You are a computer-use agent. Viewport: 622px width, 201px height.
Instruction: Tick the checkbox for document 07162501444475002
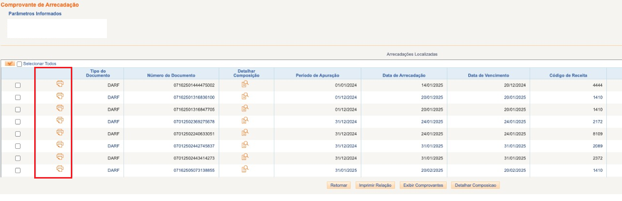tap(18, 85)
